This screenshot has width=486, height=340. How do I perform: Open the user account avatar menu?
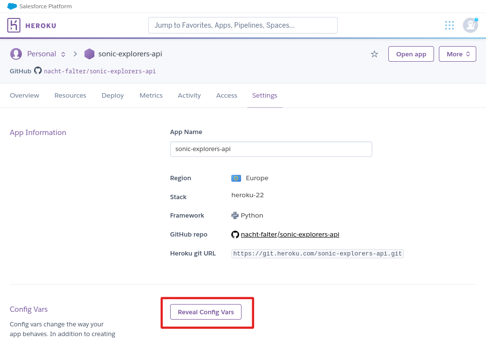click(x=470, y=25)
